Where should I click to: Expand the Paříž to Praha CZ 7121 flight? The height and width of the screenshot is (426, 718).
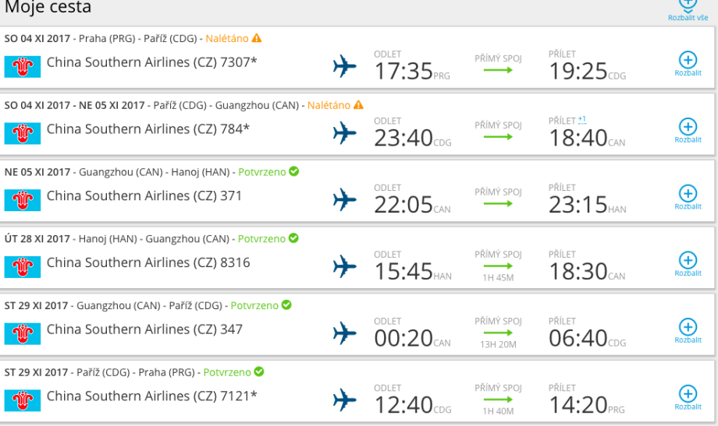[x=688, y=396]
